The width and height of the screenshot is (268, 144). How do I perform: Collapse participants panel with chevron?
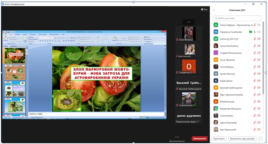tap(214, 10)
